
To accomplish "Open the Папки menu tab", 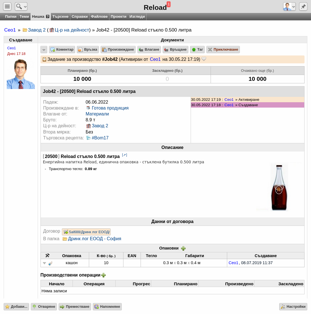I will [x=11, y=17].
